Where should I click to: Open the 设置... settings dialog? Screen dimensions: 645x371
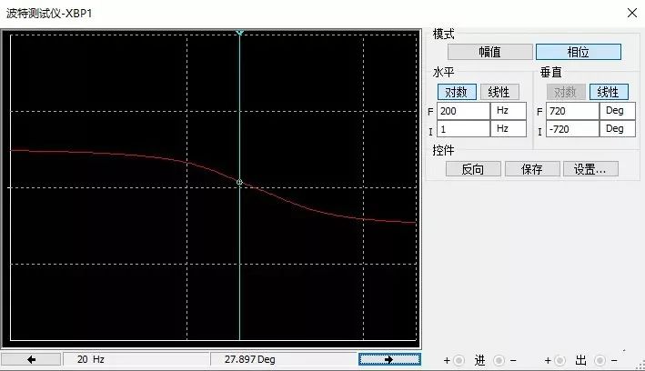[x=590, y=169]
